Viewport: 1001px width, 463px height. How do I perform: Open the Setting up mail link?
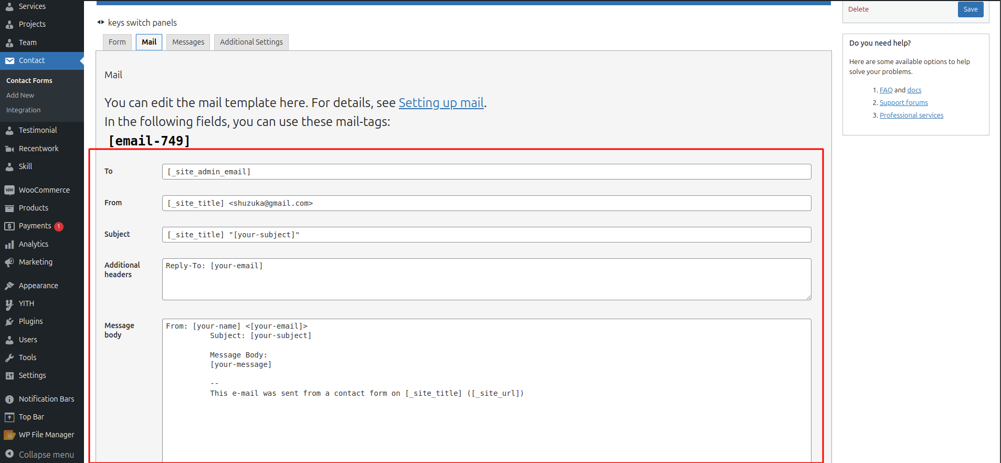(x=441, y=103)
